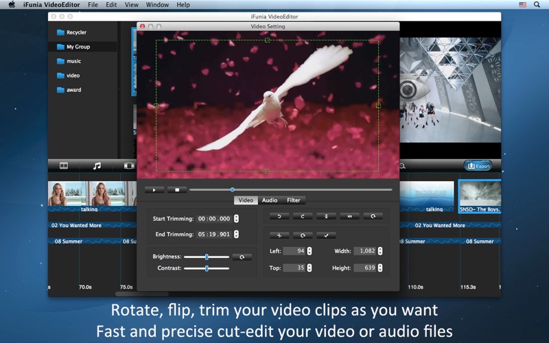Flip video horizontally button

coord(349,216)
